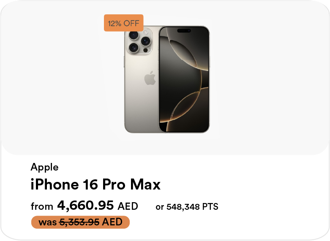This screenshot has height=241, width=330.
Task: Click the Dynamic Island on the phone screen
Action: pyautogui.click(x=184, y=31)
